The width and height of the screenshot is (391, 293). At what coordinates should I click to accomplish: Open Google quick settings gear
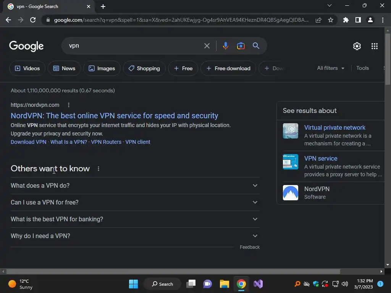tap(357, 46)
